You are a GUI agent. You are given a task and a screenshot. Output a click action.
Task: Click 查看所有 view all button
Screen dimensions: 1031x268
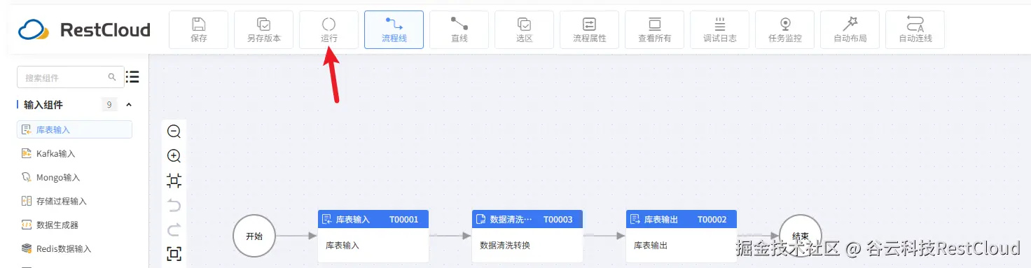tap(655, 30)
